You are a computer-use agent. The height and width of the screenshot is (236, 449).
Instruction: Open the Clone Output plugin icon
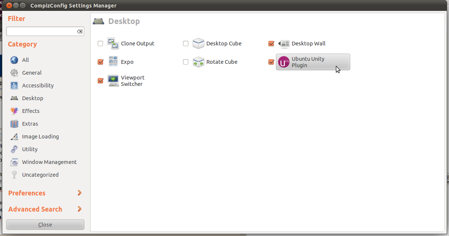tap(113, 43)
